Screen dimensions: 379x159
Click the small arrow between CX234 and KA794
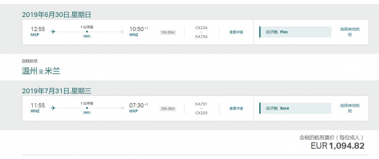[x=201, y=32]
